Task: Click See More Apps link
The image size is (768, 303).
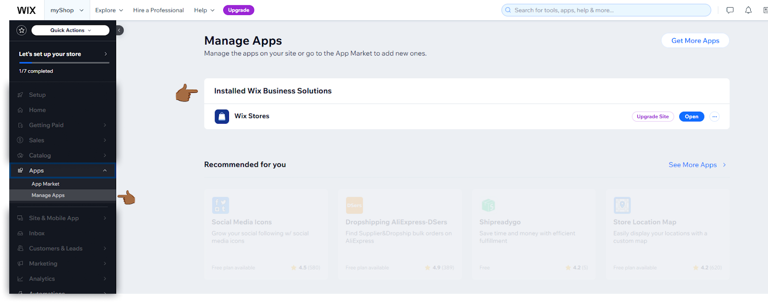Action: (697, 165)
